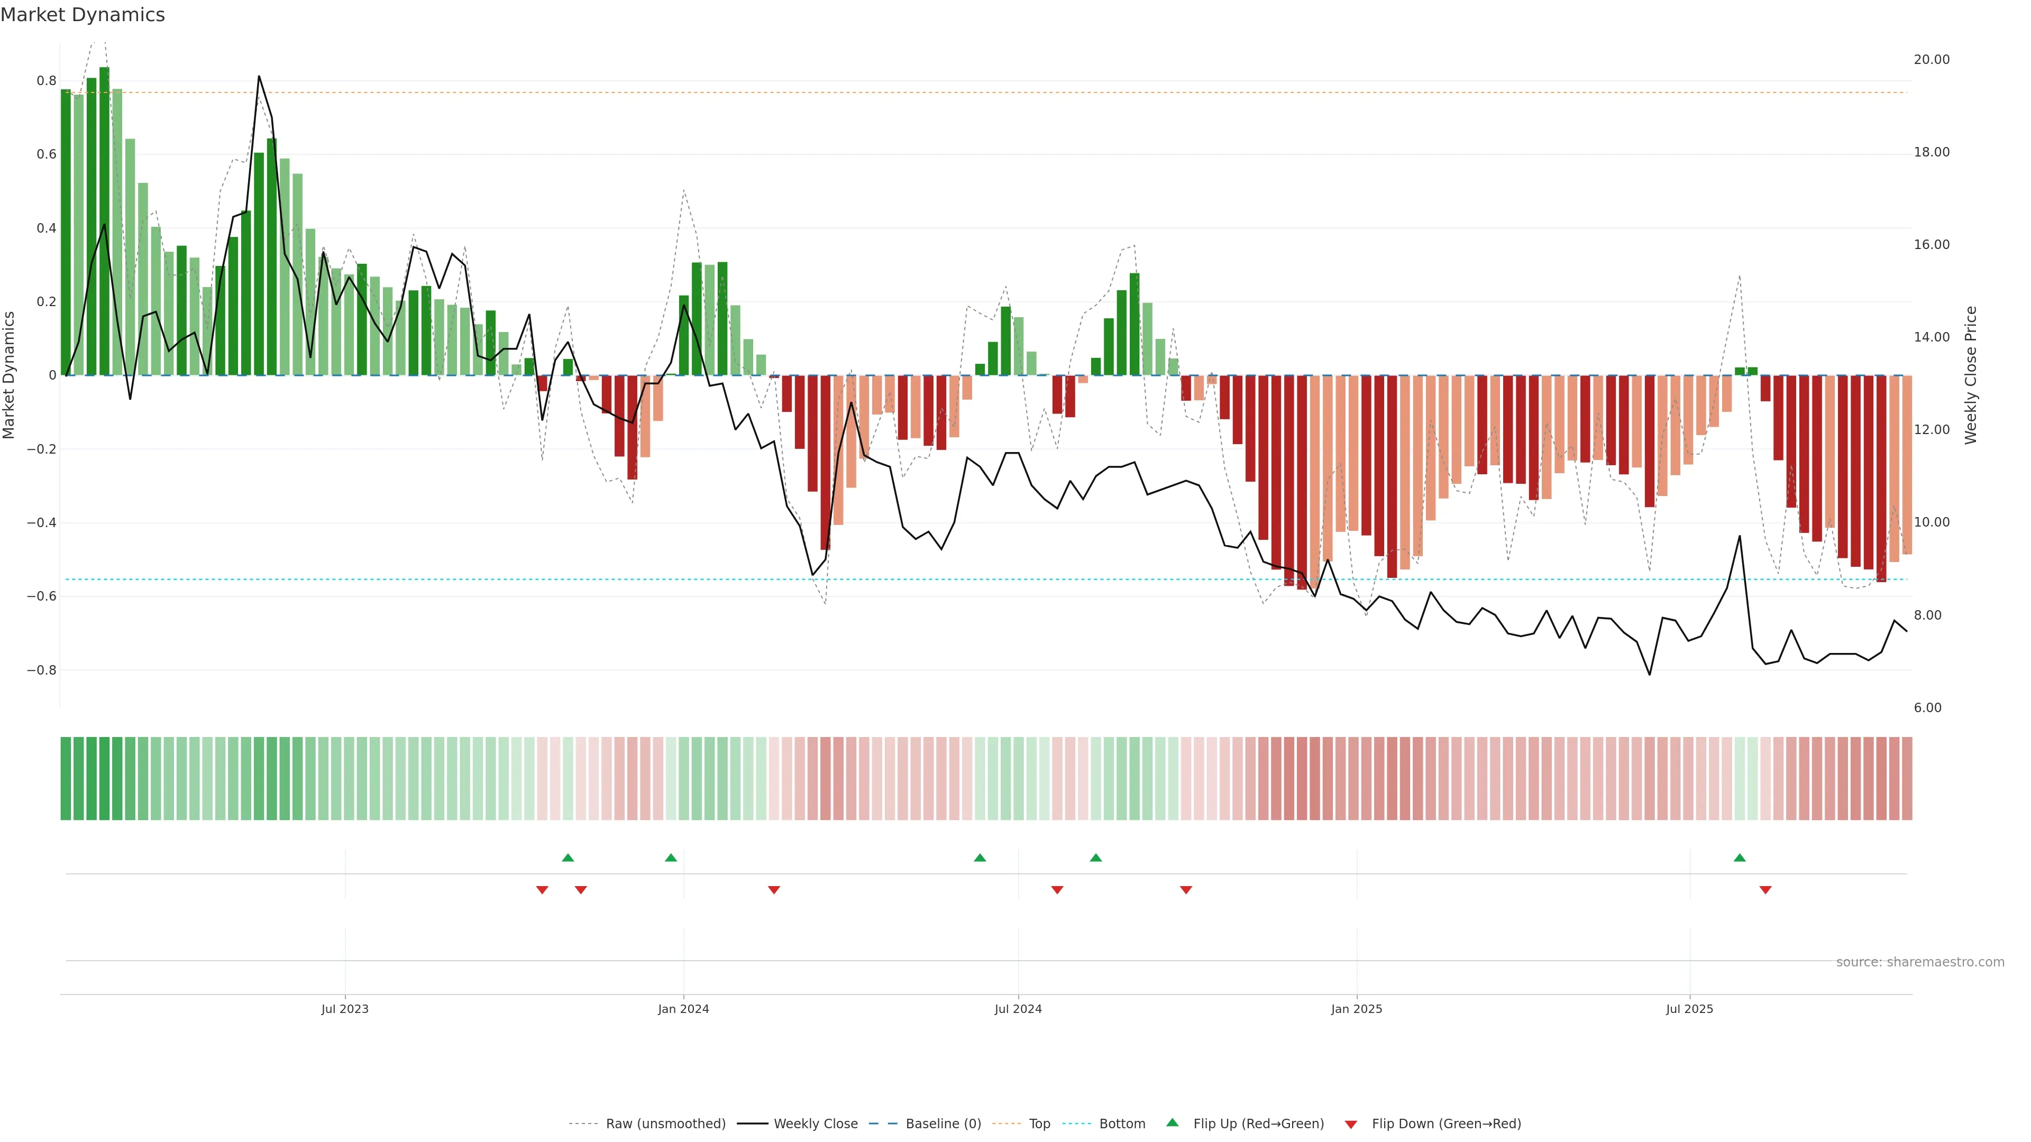The height and width of the screenshot is (1142, 2031).
Task: Click the Flip Up legend triangle icon
Action: click(1173, 1122)
